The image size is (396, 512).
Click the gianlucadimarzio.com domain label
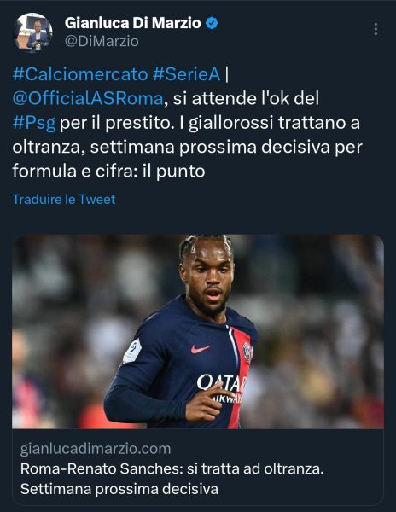(x=96, y=449)
